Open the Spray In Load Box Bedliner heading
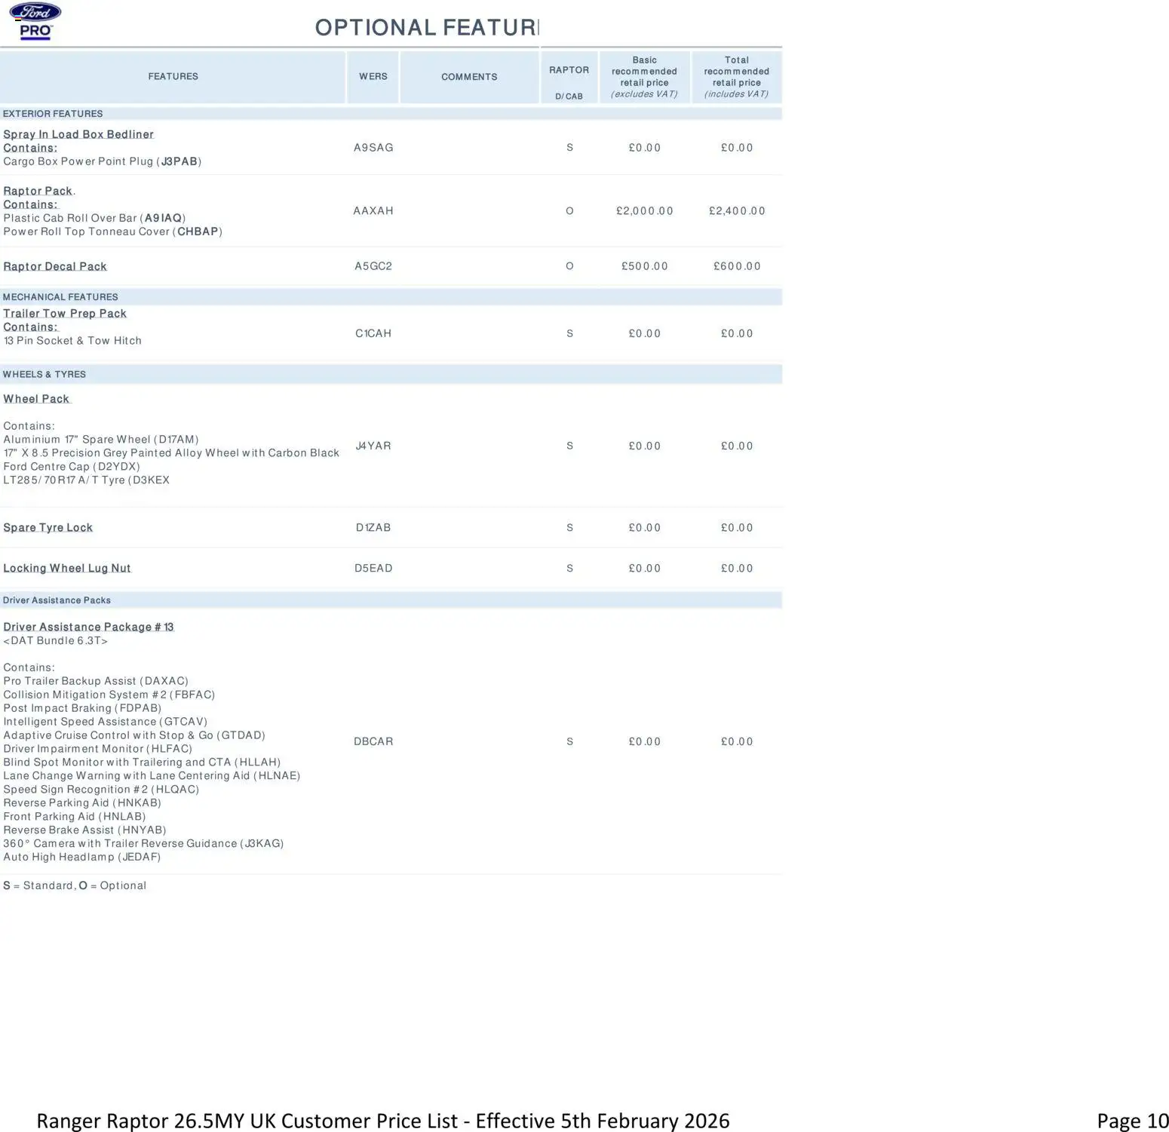Viewport: 1169px width, 1132px height. click(78, 134)
